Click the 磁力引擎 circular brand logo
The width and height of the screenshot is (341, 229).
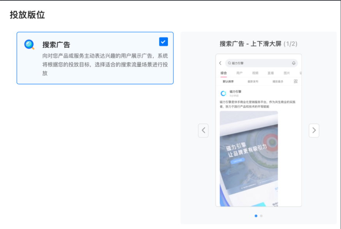(223, 92)
